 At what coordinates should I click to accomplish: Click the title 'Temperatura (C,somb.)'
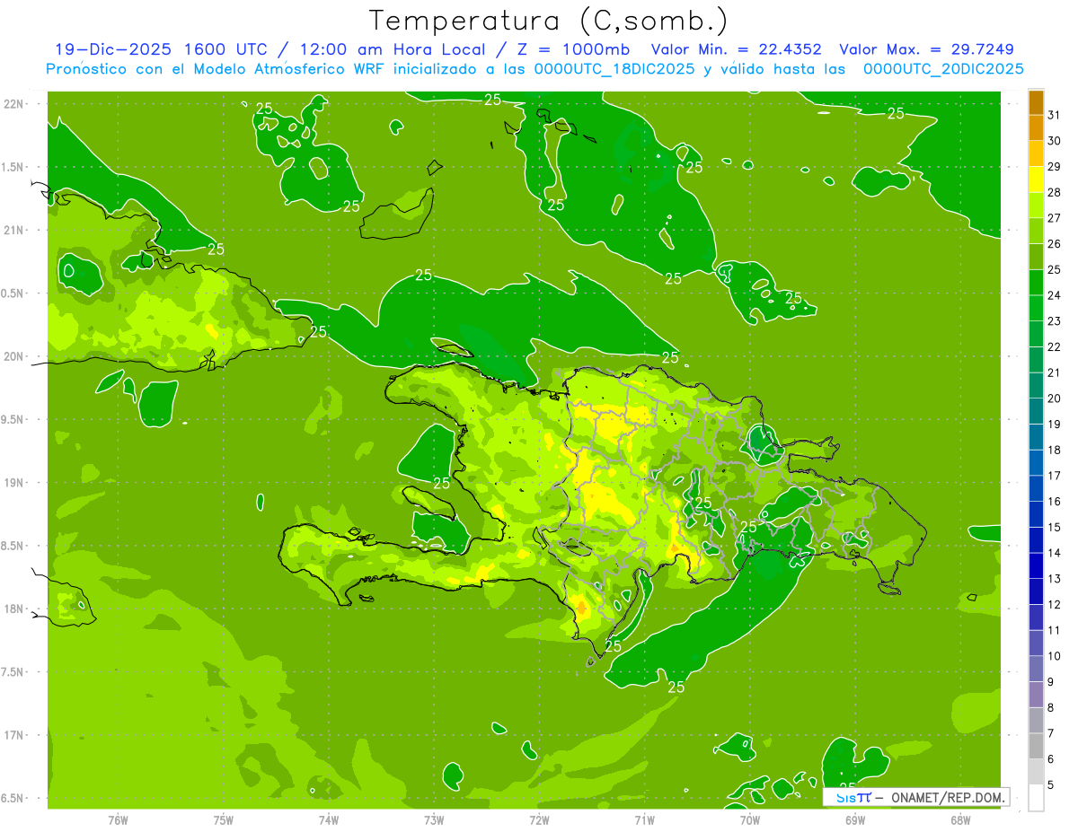549,21
